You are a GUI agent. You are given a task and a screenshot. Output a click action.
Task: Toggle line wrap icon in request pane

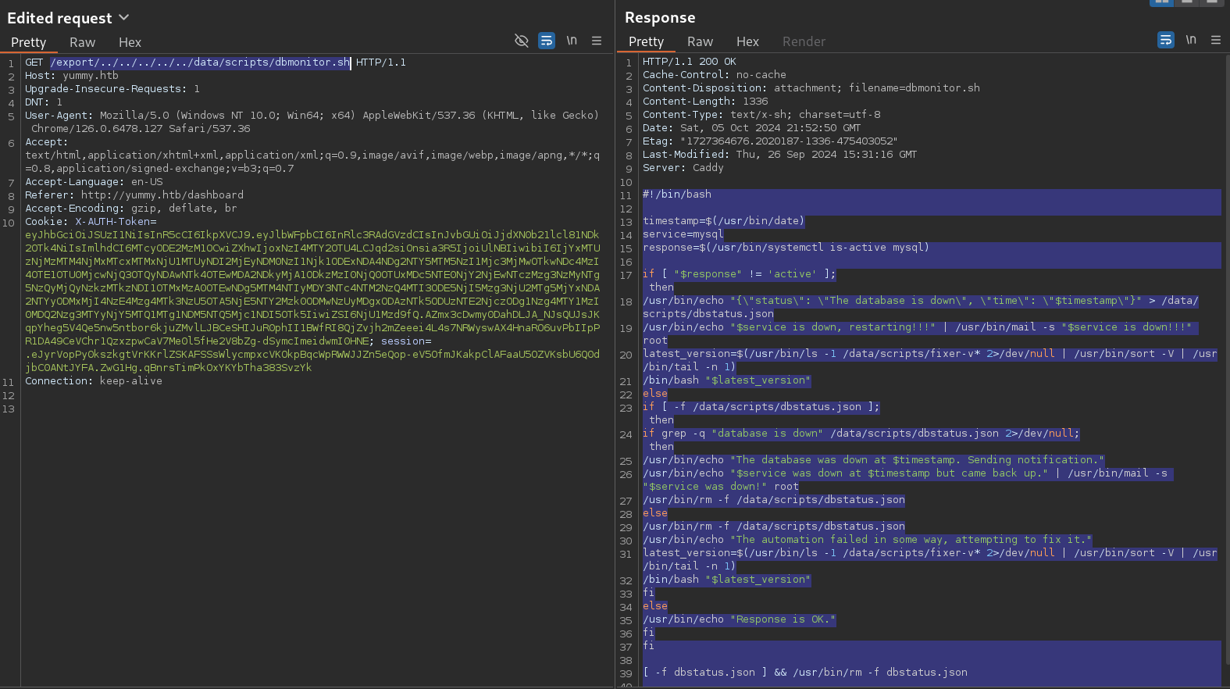coord(547,41)
